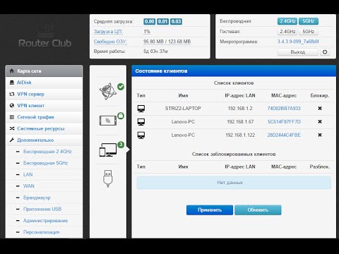This screenshot has height=254, width=339.
Task: Toggle the wireless 5GHz radio button
Action: (309, 21)
